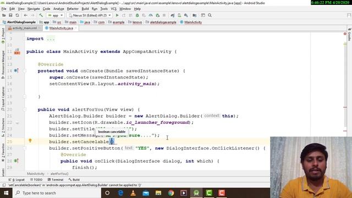Click the Search Everywhere magnifier icon

(210, 15)
